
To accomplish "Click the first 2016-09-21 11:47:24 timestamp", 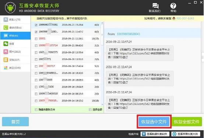I will point(119,42).
